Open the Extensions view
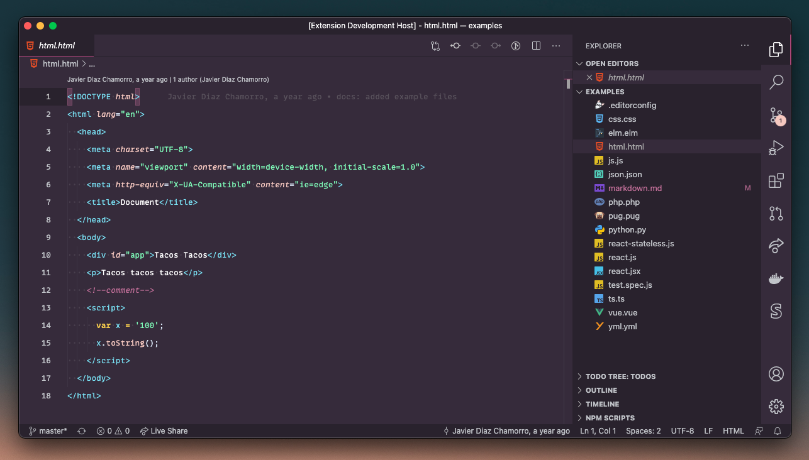Image resolution: width=809 pixels, height=460 pixels. 776,181
